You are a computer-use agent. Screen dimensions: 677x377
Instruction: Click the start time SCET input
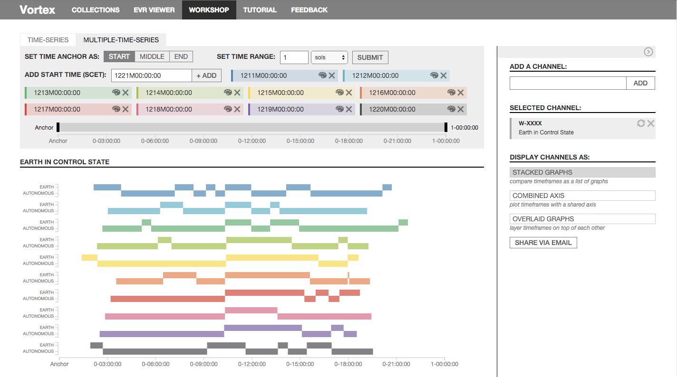[x=152, y=75]
